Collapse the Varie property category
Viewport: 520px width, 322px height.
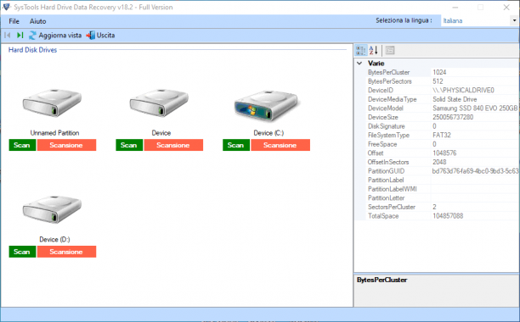359,64
